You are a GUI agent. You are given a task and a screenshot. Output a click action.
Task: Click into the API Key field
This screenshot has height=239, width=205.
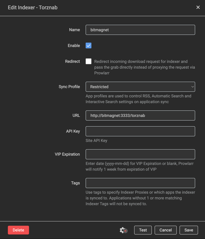coord(140,131)
